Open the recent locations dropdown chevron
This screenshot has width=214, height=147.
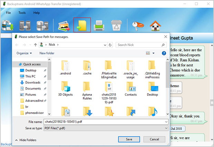click(30, 45)
